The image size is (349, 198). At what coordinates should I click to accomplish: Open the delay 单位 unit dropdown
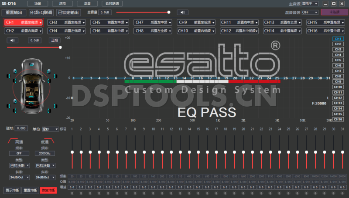(50, 129)
